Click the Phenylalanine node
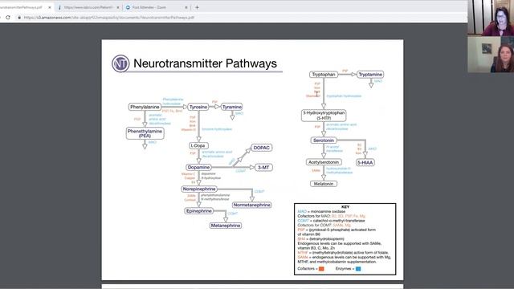The width and height of the screenshot is (514, 289). click(x=145, y=107)
